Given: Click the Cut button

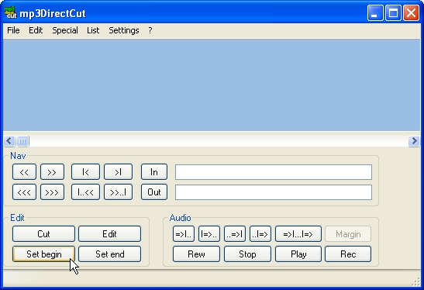Looking at the screenshot, I should coord(43,233).
